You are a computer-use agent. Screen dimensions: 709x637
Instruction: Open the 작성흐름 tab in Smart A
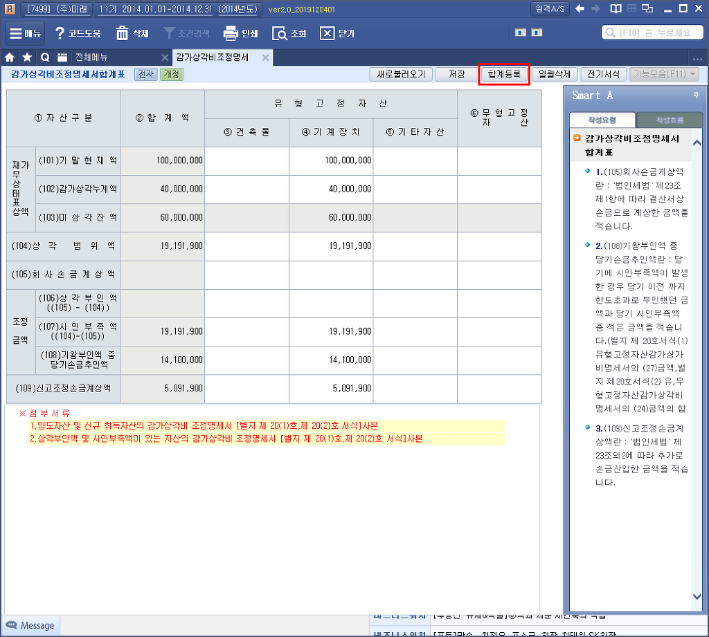coord(670,120)
